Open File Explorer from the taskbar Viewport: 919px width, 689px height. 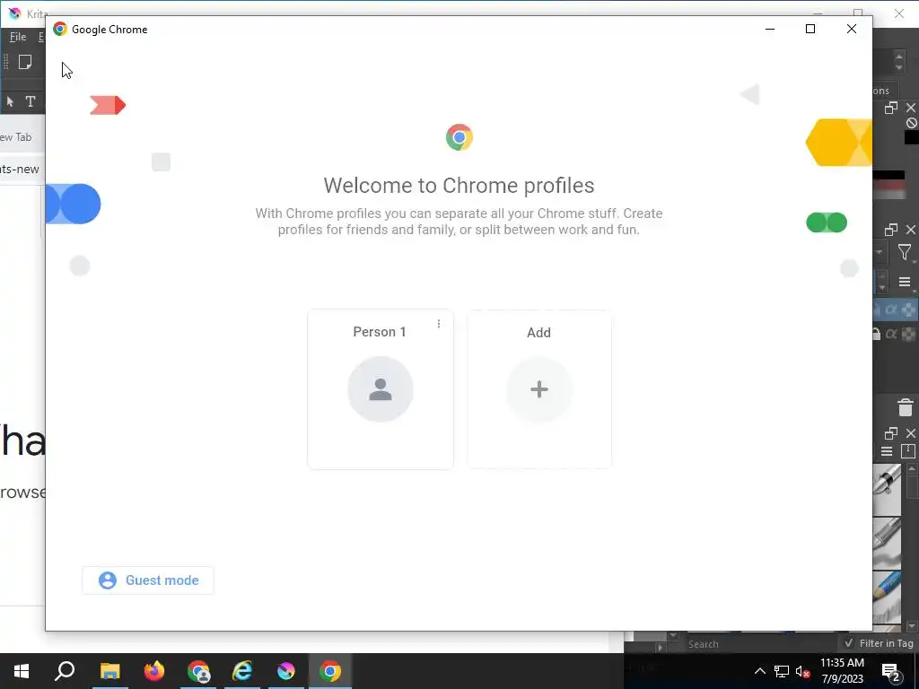109,671
